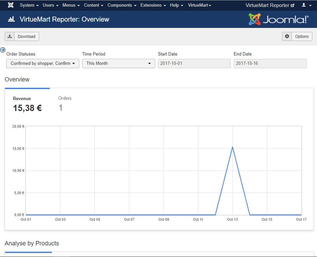Click the 'Oct 07' x-axis label

(x=129, y=220)
